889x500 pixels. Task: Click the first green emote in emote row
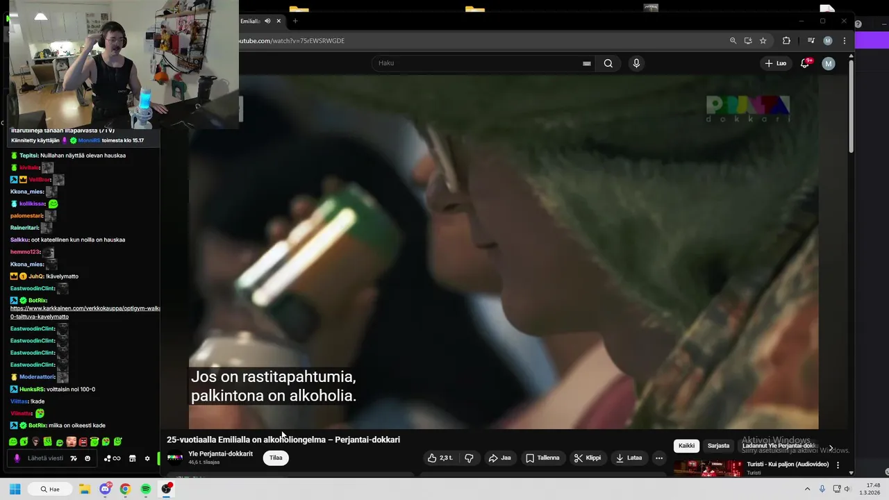click(x=13, y=442)
